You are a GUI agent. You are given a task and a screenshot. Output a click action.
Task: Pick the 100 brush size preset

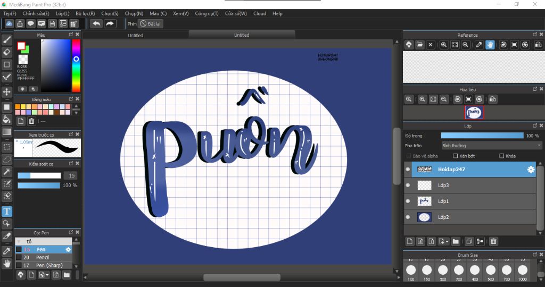point(411,270)
